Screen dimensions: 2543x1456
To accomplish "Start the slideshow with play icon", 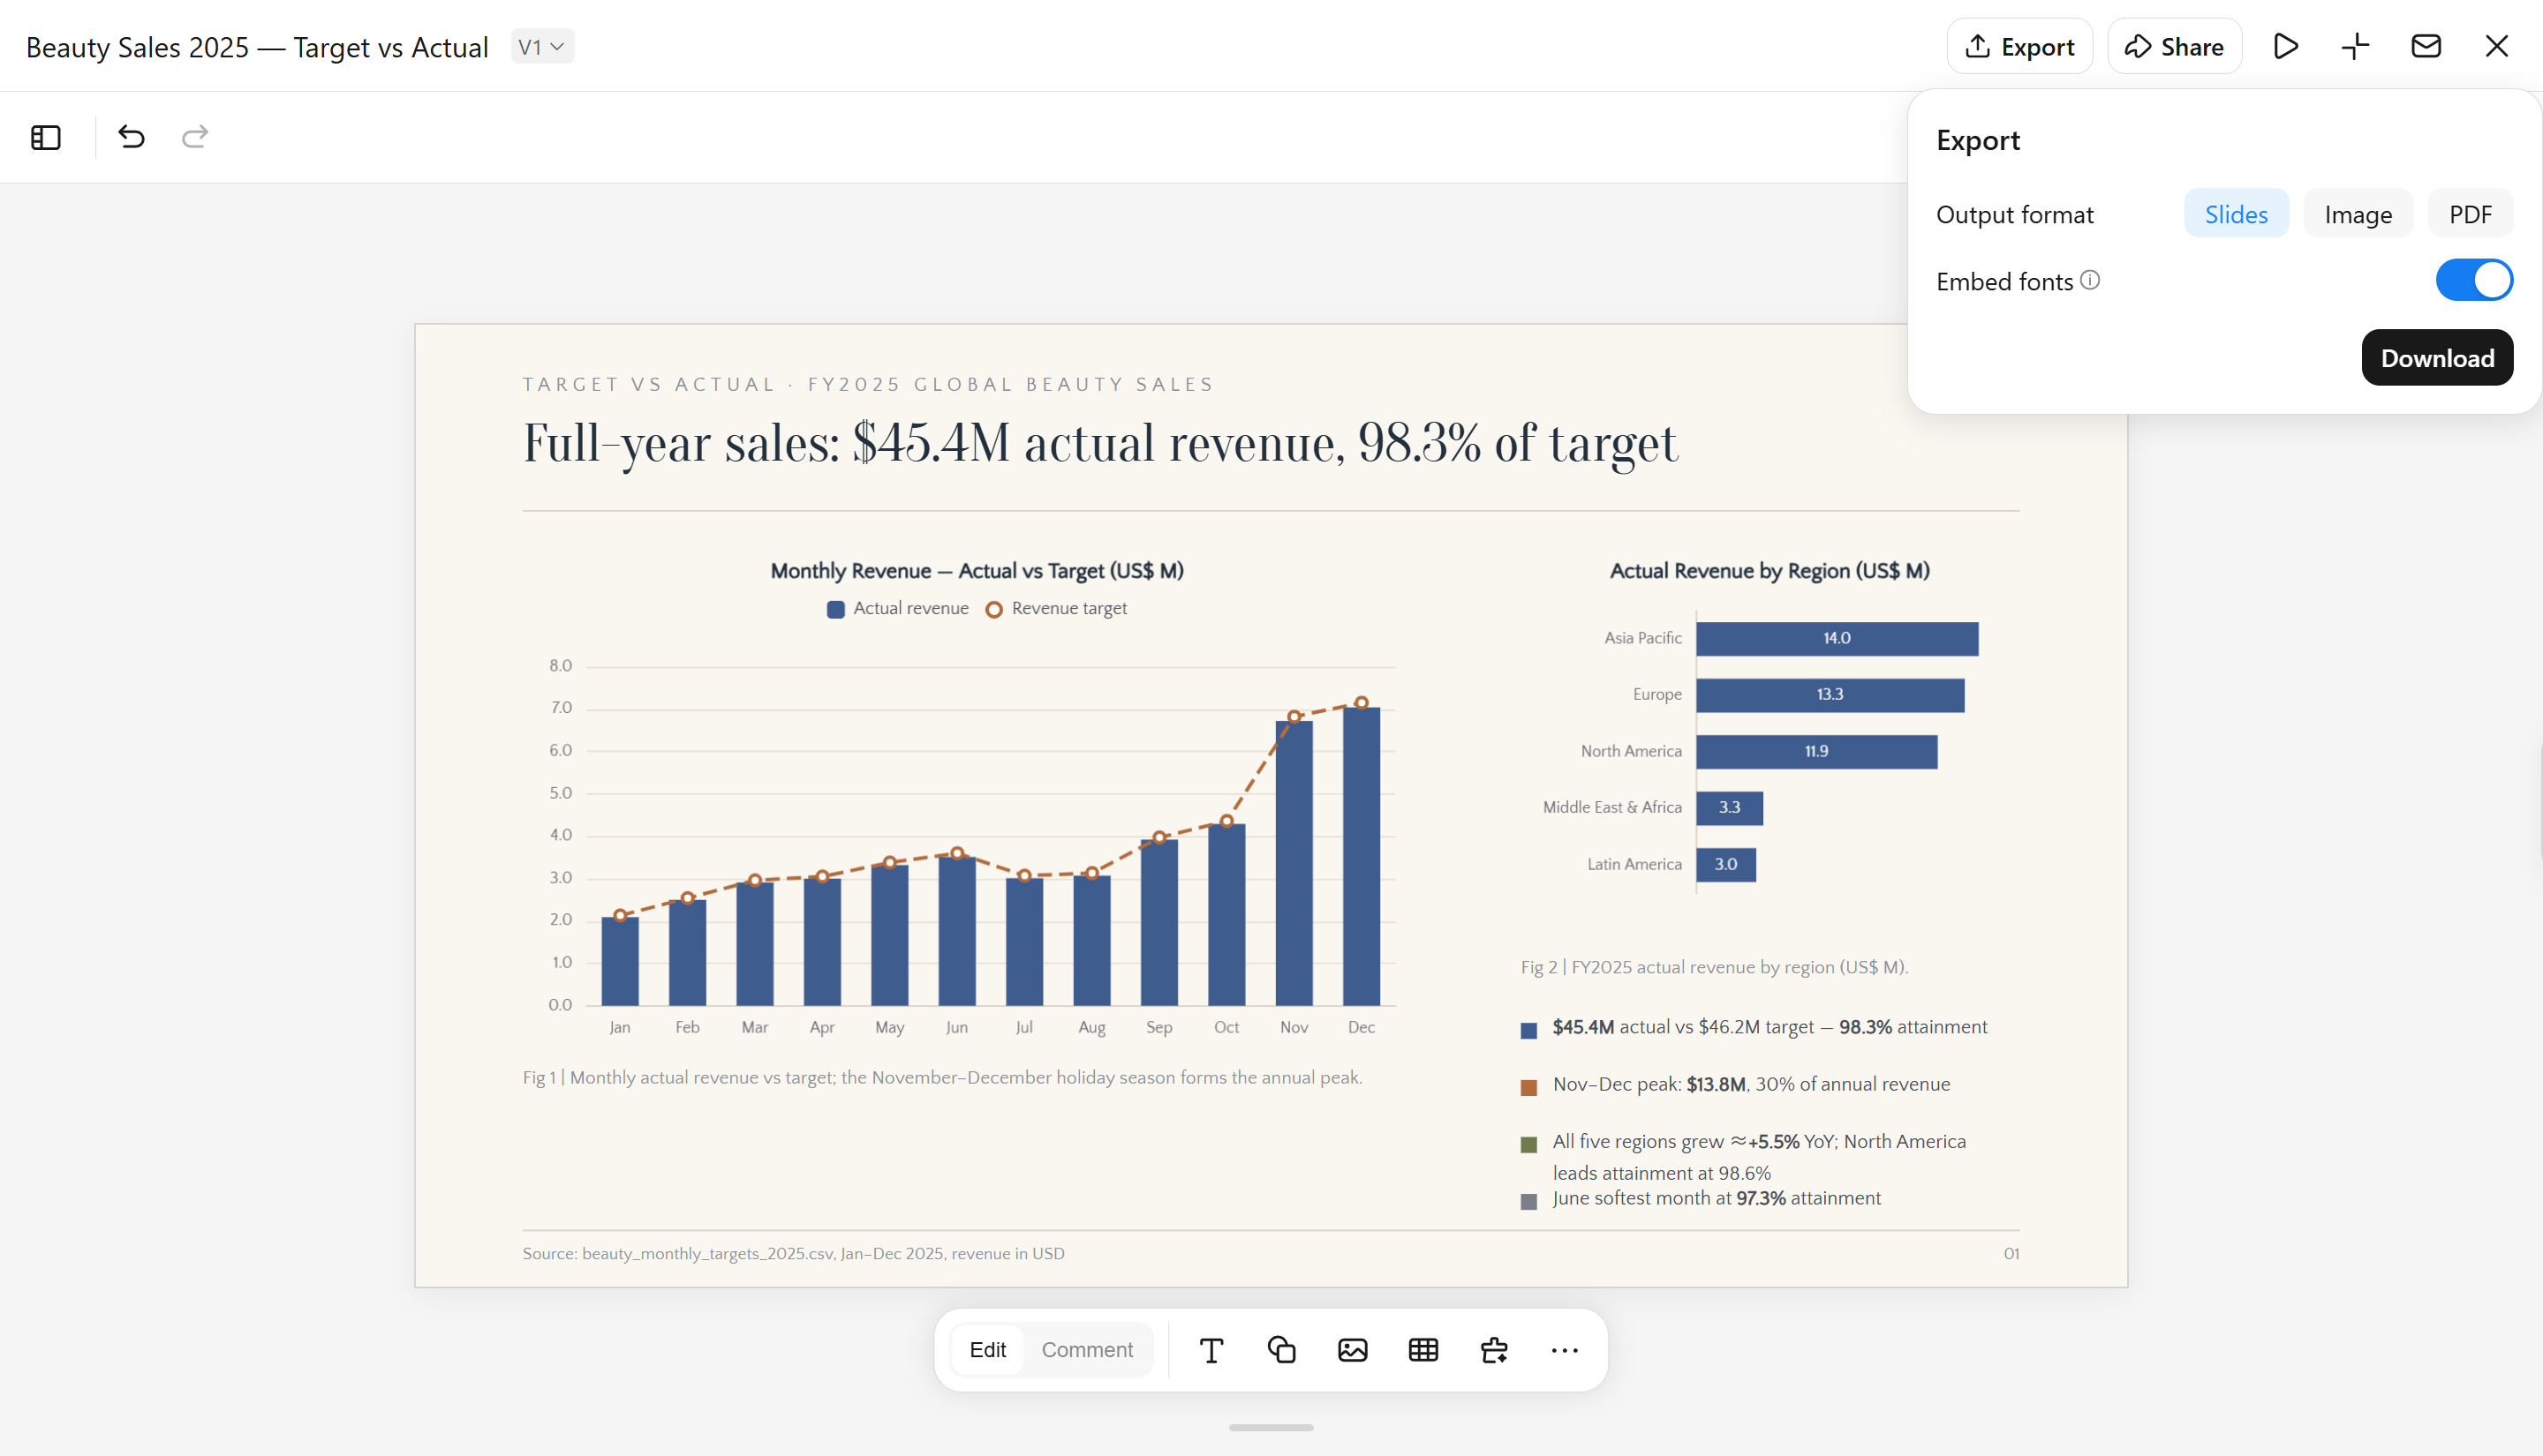I will pos(2285,46).
